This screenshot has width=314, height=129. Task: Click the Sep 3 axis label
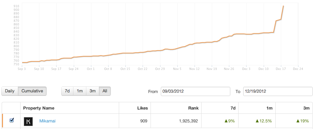(x=22, y=69)
